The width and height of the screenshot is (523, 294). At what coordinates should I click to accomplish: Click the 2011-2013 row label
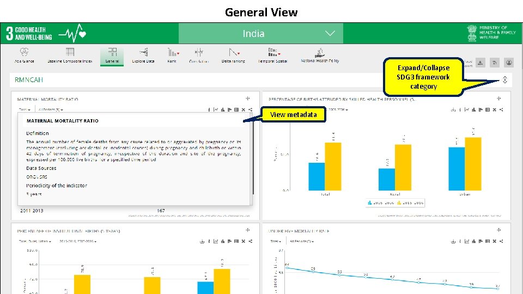32,211
